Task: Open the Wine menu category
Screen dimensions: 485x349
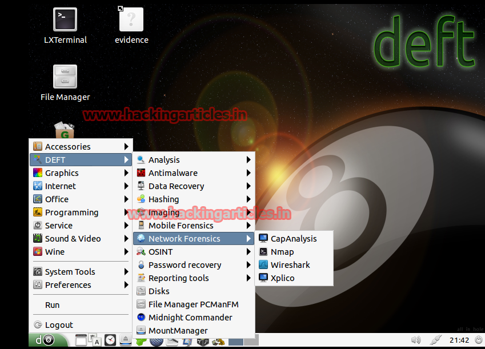Action: point(81,252)
